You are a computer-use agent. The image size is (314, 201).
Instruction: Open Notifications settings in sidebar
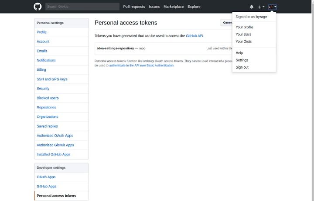click(x=61, y=60)
